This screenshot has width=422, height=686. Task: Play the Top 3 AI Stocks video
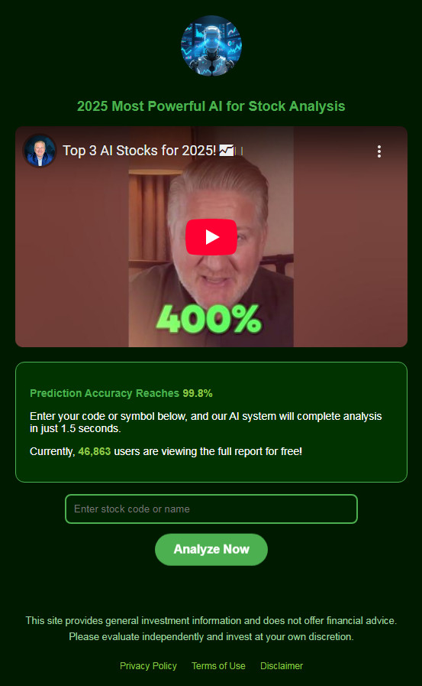click(x=211, y=236)
